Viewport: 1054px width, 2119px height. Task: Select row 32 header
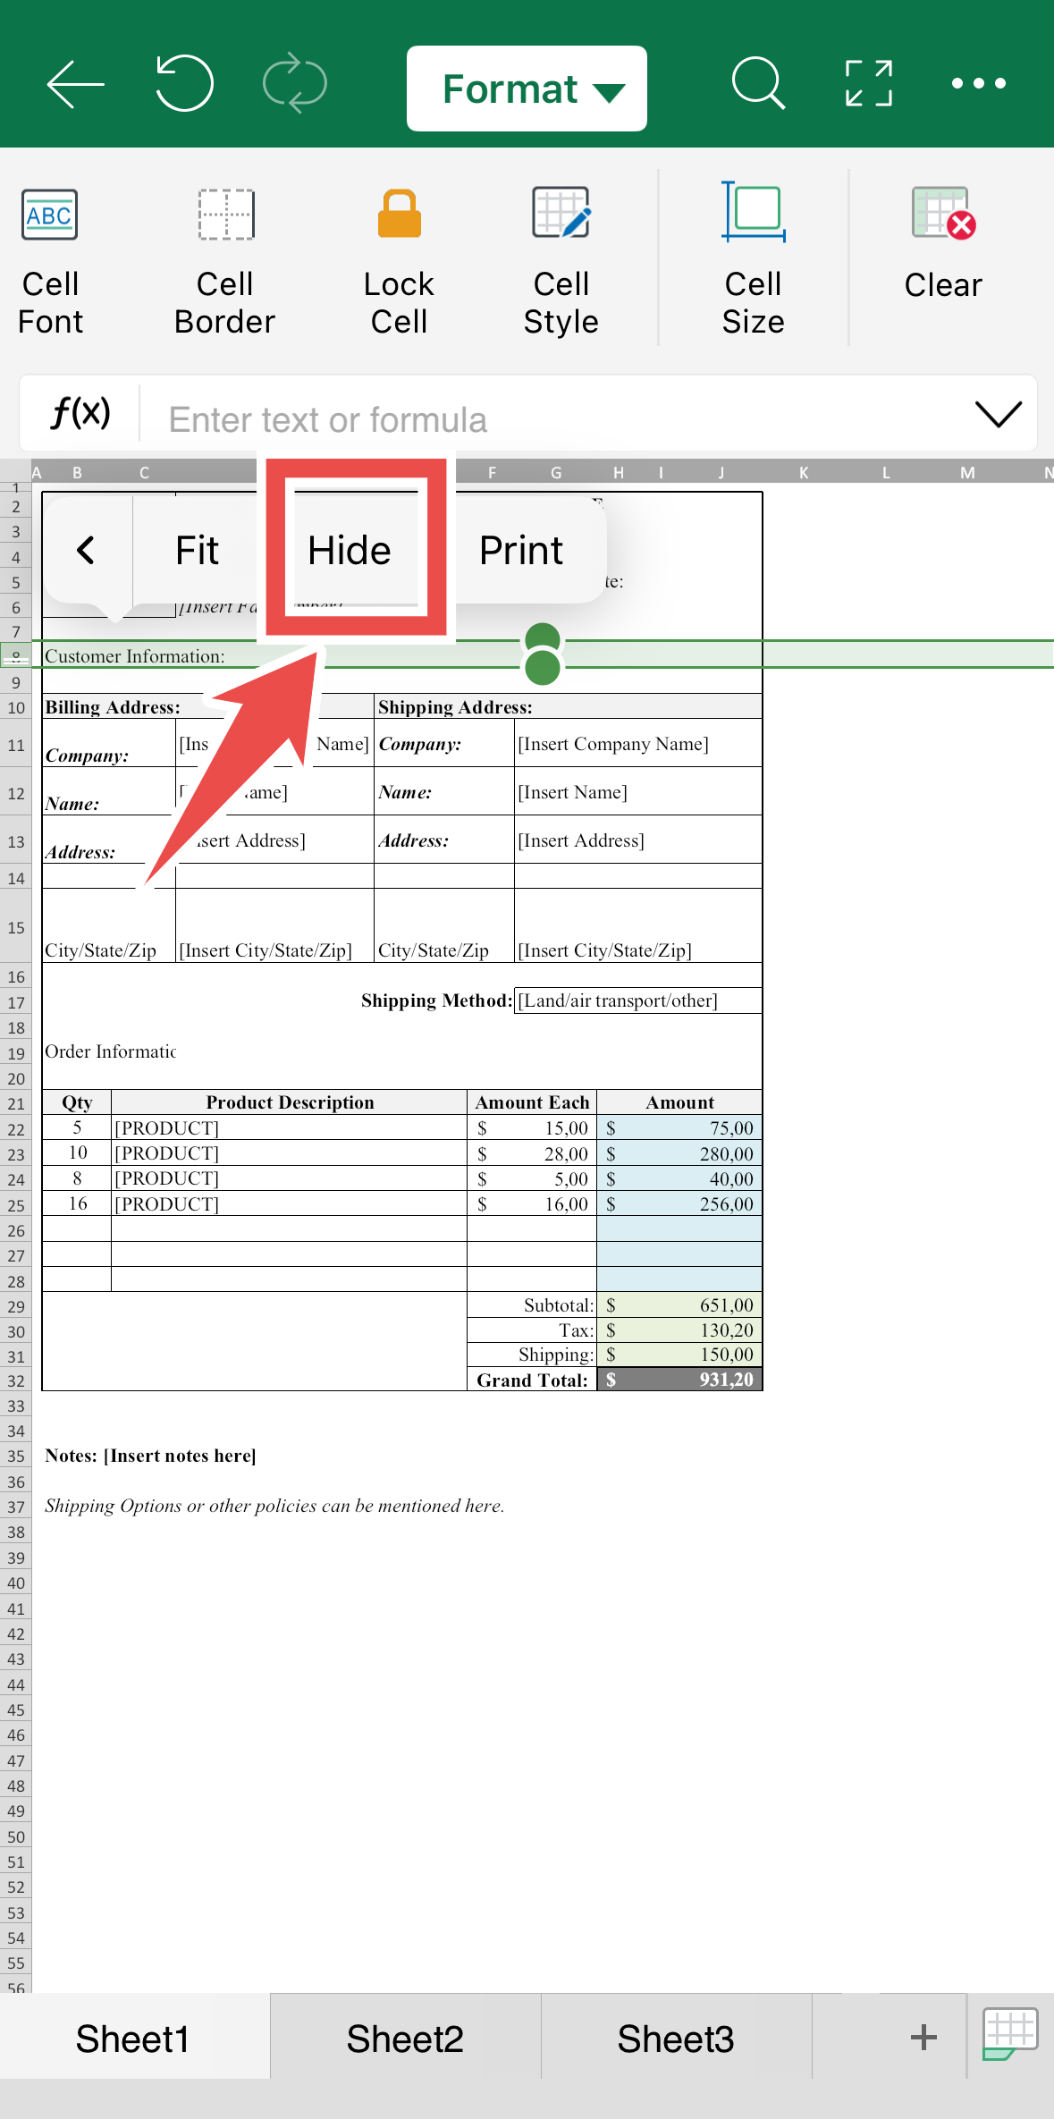point(16,1380)
